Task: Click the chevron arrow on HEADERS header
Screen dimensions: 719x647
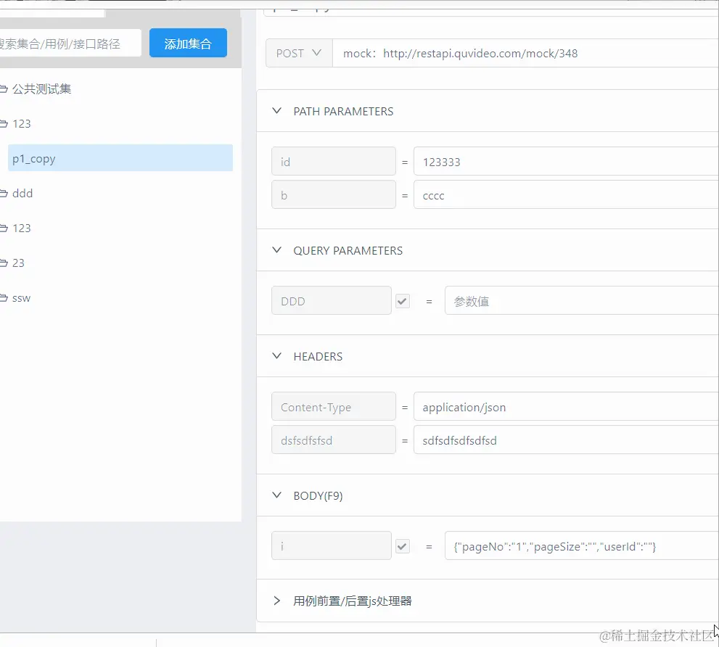Action: coord(276,356)
